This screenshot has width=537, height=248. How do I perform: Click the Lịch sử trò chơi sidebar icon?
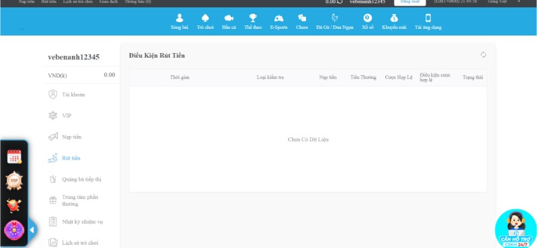pyautogui.click(x=53, y=243)
